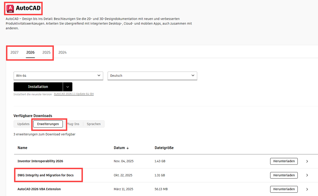This screenshot has height=196, width=318.
Task: Click the Inventor Interoperability 2026 name
Action: click(x=40, y=161)
